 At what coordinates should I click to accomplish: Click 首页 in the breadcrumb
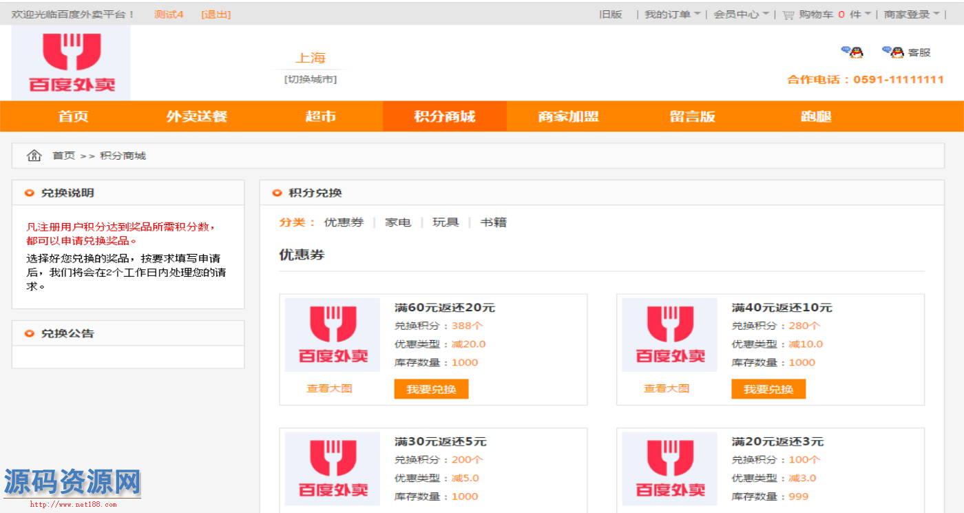[x=64, y=156]
